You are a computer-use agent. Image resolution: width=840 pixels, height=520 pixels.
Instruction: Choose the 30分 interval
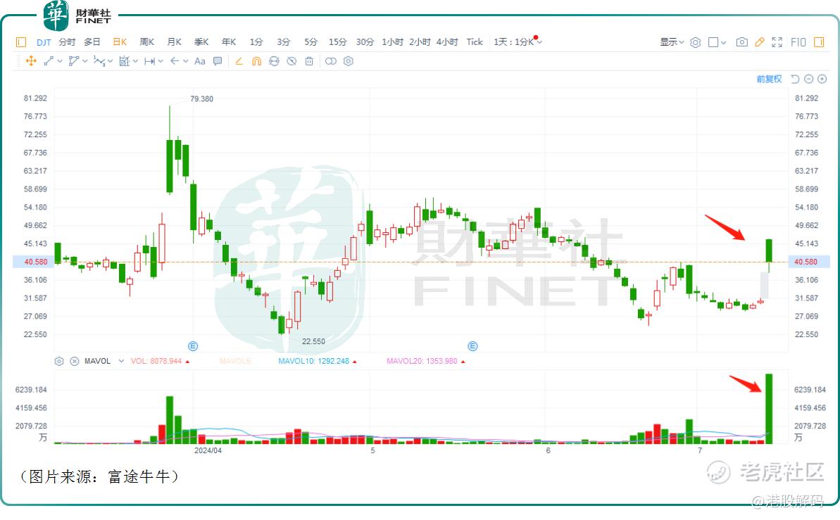365,42
